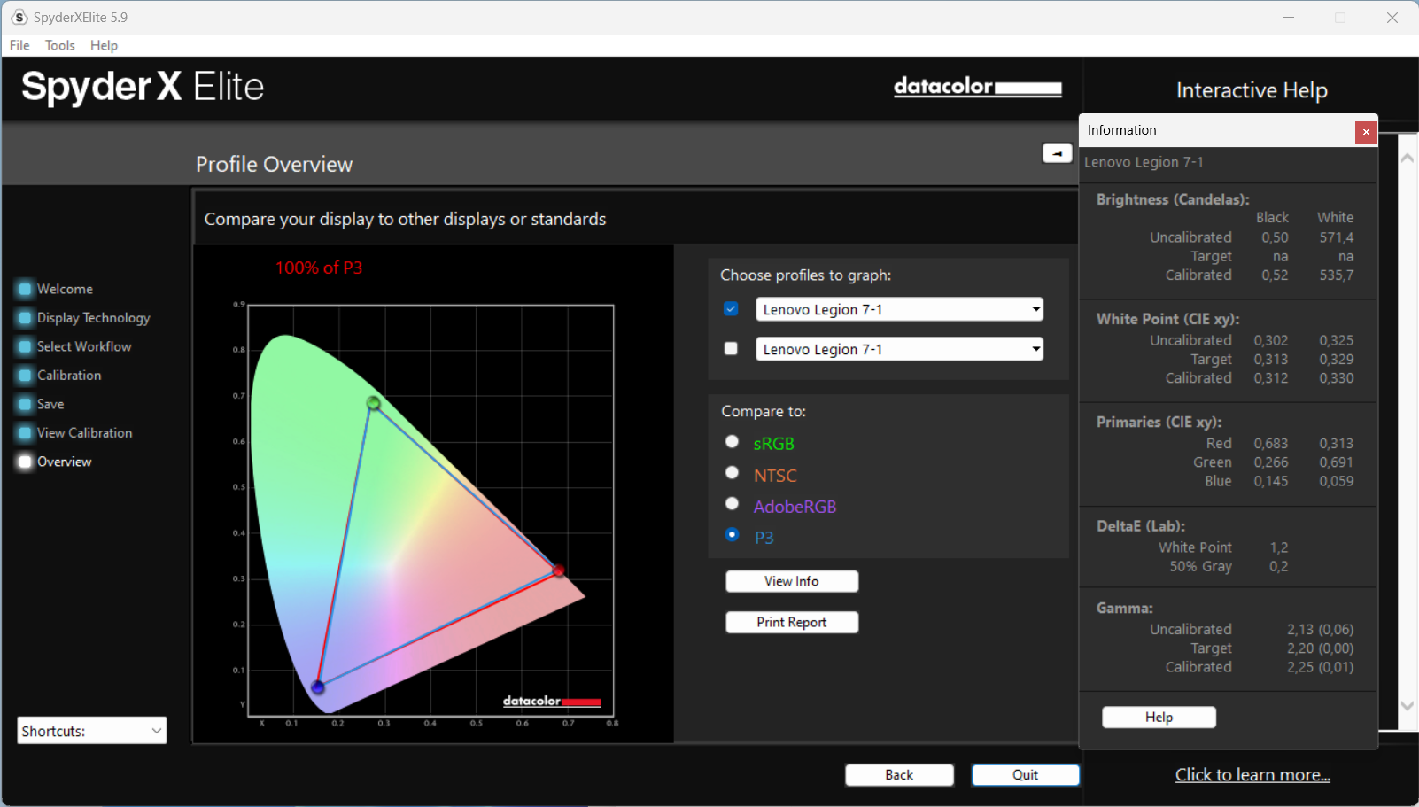Click the arrow icon beside Profile Overview
This screenshot has width=1419, height=807.
tap(1057, 153)
